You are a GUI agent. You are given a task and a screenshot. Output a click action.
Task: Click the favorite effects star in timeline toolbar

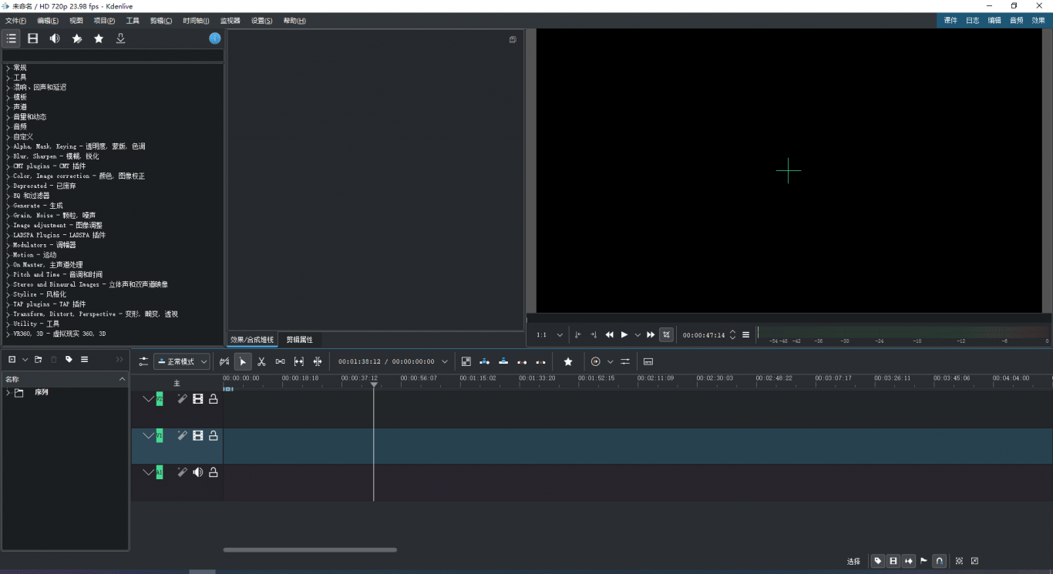coord(568,361)
